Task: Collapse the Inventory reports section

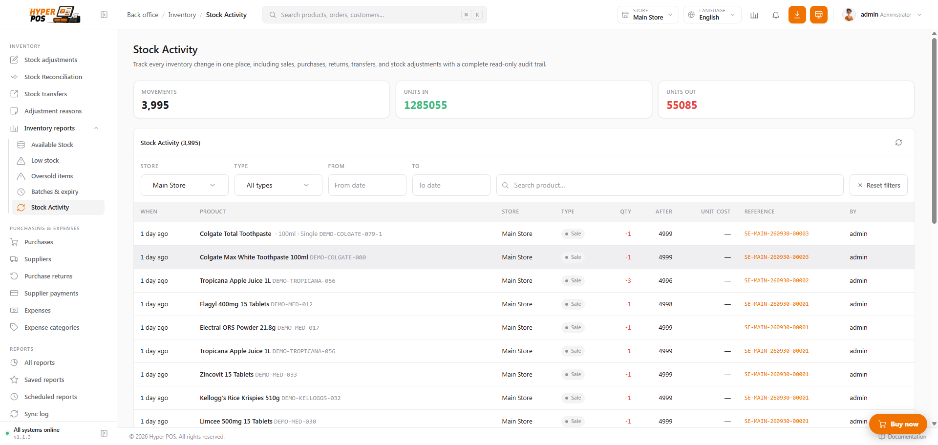Action: point(96,128)
